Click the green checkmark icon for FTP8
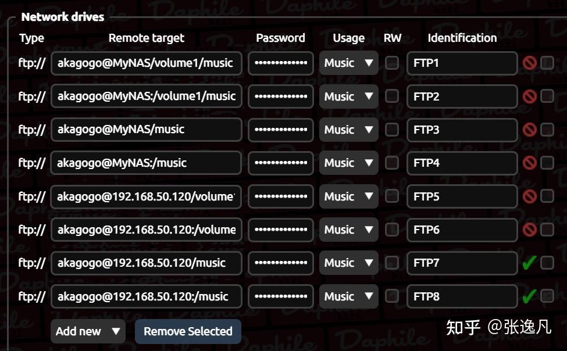The image size is (567, 351). [529, 297]
